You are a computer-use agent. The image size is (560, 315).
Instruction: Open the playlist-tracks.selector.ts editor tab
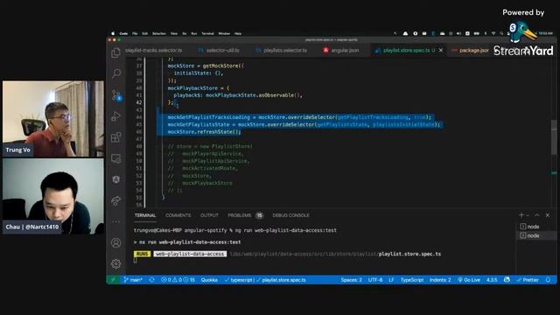154,51
